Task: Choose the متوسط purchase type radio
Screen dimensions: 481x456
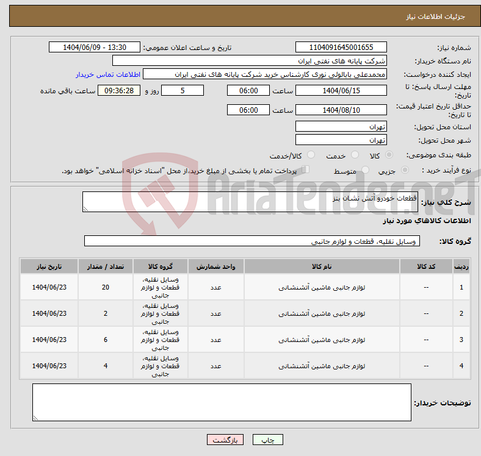Action: click(x=365, y=170)
